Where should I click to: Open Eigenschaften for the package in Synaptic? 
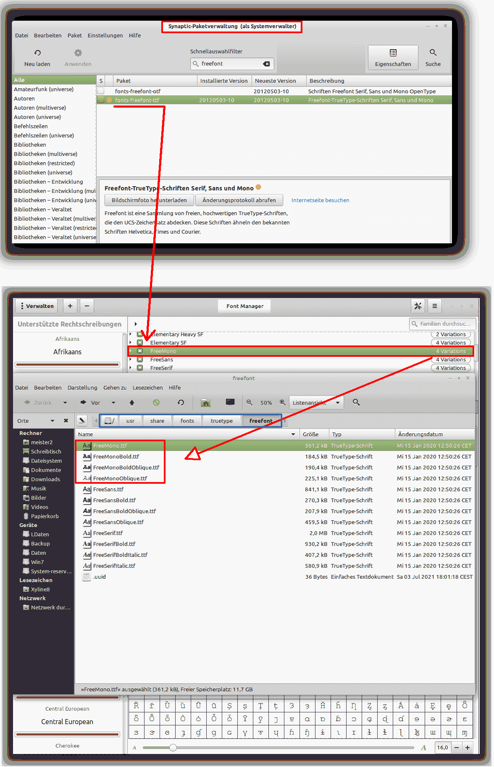[x=393, y=58]
